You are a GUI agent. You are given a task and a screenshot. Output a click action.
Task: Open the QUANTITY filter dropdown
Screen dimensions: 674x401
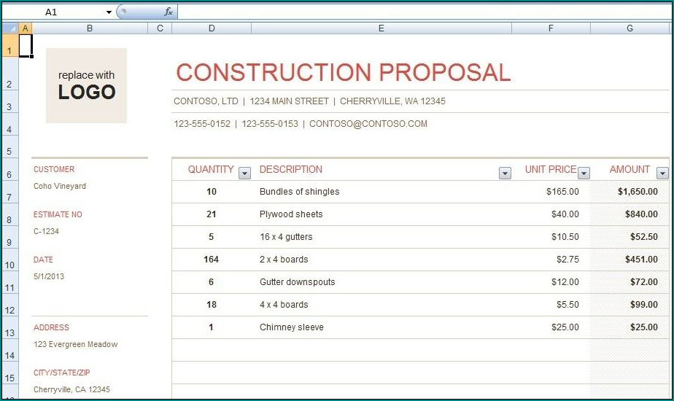(244, 174)
